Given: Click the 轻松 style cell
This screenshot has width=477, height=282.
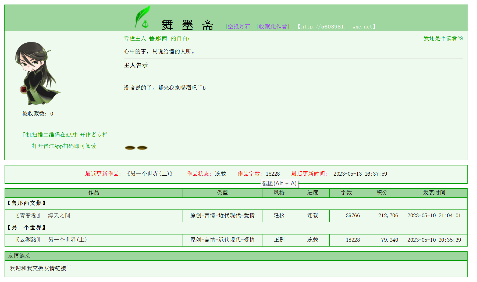Looking at the screenshot, I should (x=279, y=215).
